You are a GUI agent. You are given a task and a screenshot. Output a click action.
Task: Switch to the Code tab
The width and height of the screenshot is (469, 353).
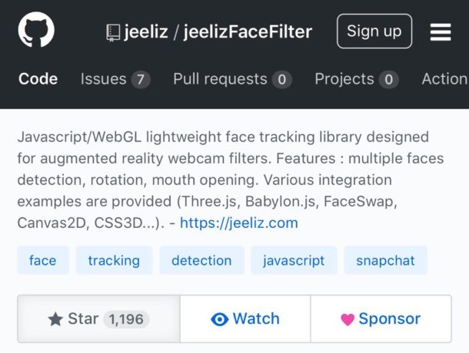[x=38, y=79]
